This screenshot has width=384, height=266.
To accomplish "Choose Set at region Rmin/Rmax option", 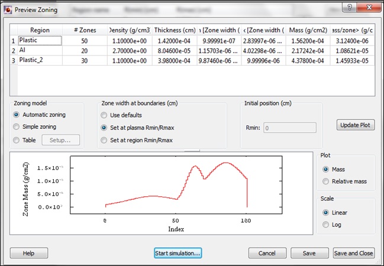I will click(105, 140).
